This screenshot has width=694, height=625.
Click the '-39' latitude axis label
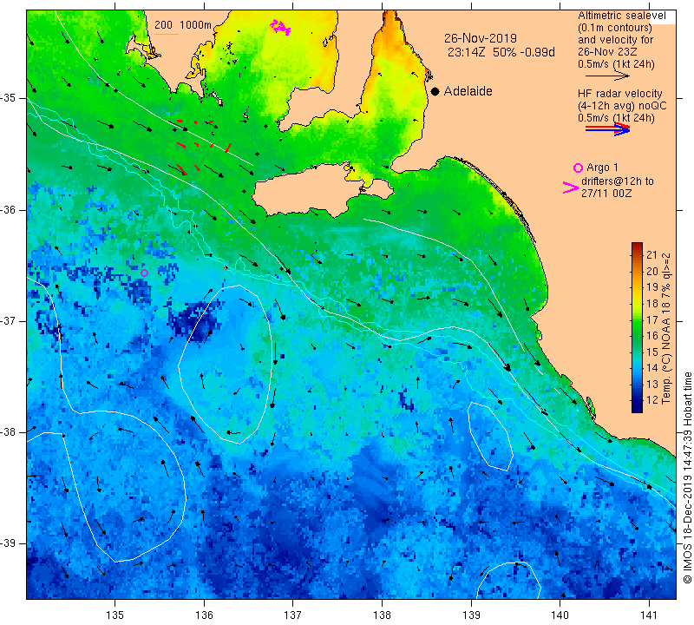click(8, 543)
